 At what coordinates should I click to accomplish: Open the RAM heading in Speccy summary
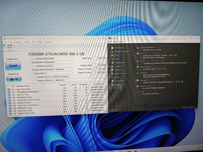click(142, 61)
